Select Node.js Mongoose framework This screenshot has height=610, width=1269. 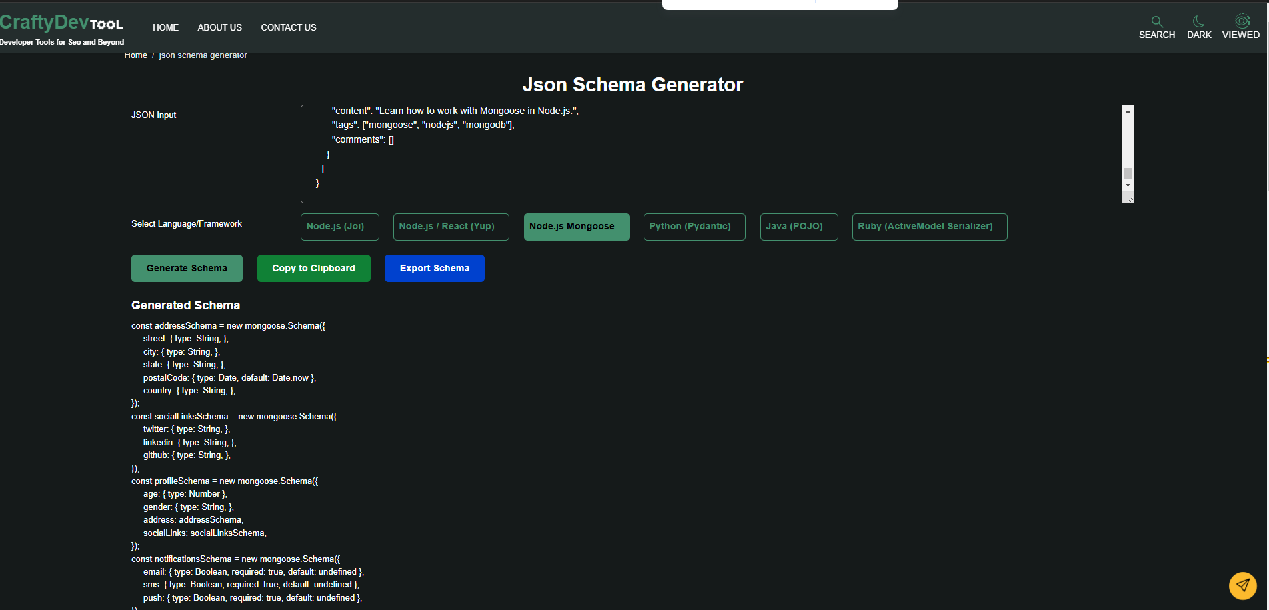point(577,227)
